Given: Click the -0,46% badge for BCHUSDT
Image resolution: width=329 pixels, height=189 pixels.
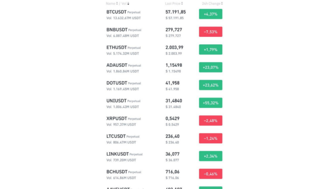Looking at the screenshot, I should tap(211, 174).
